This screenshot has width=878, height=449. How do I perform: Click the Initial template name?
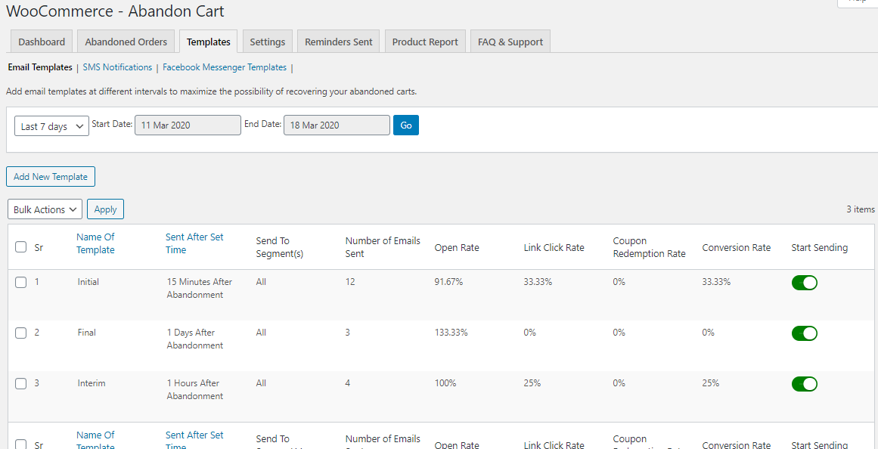(88, 282)
